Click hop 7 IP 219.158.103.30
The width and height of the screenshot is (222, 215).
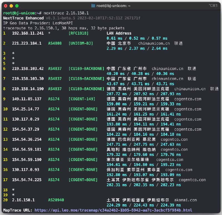click(28, 79)
